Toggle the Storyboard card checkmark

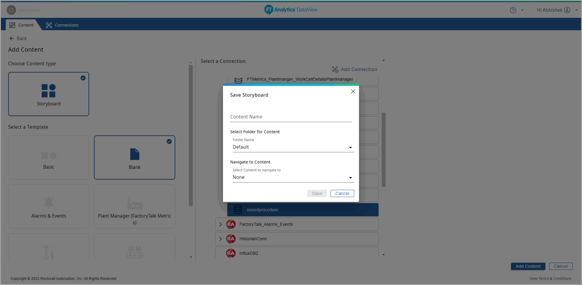tap(83, 78)
